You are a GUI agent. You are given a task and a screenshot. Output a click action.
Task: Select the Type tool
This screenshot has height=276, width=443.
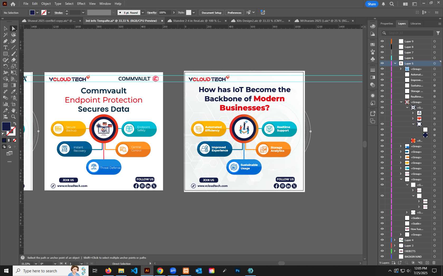(x=5, y=47)
